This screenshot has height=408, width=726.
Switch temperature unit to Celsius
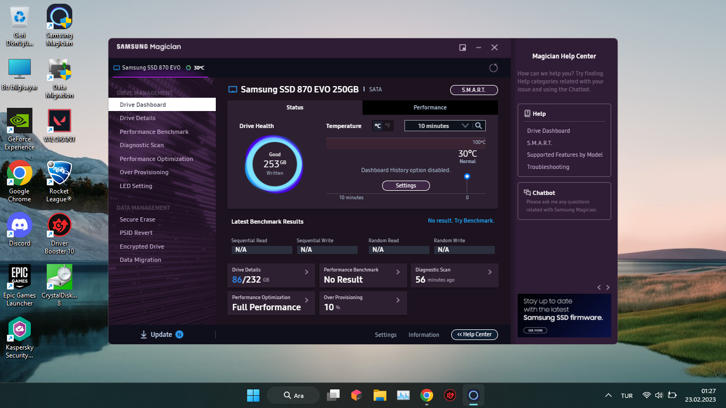[378, 126]
